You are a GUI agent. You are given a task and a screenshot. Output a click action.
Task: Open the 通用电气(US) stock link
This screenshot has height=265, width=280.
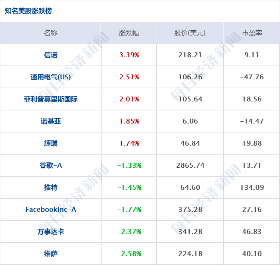click(51, 77)
